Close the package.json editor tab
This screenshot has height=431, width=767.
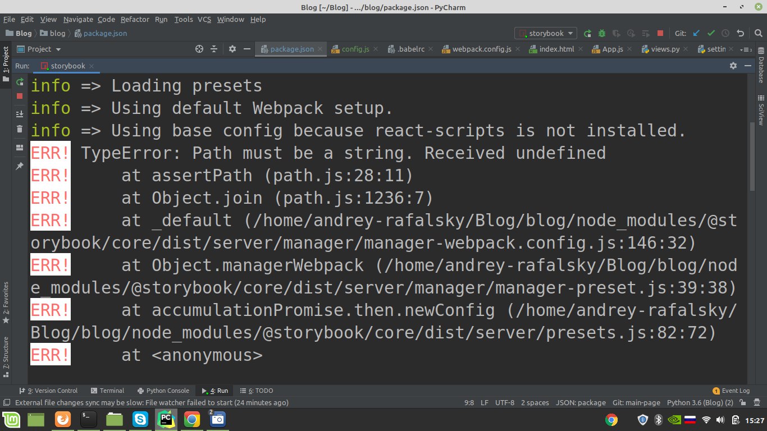[x=320, y=49]
